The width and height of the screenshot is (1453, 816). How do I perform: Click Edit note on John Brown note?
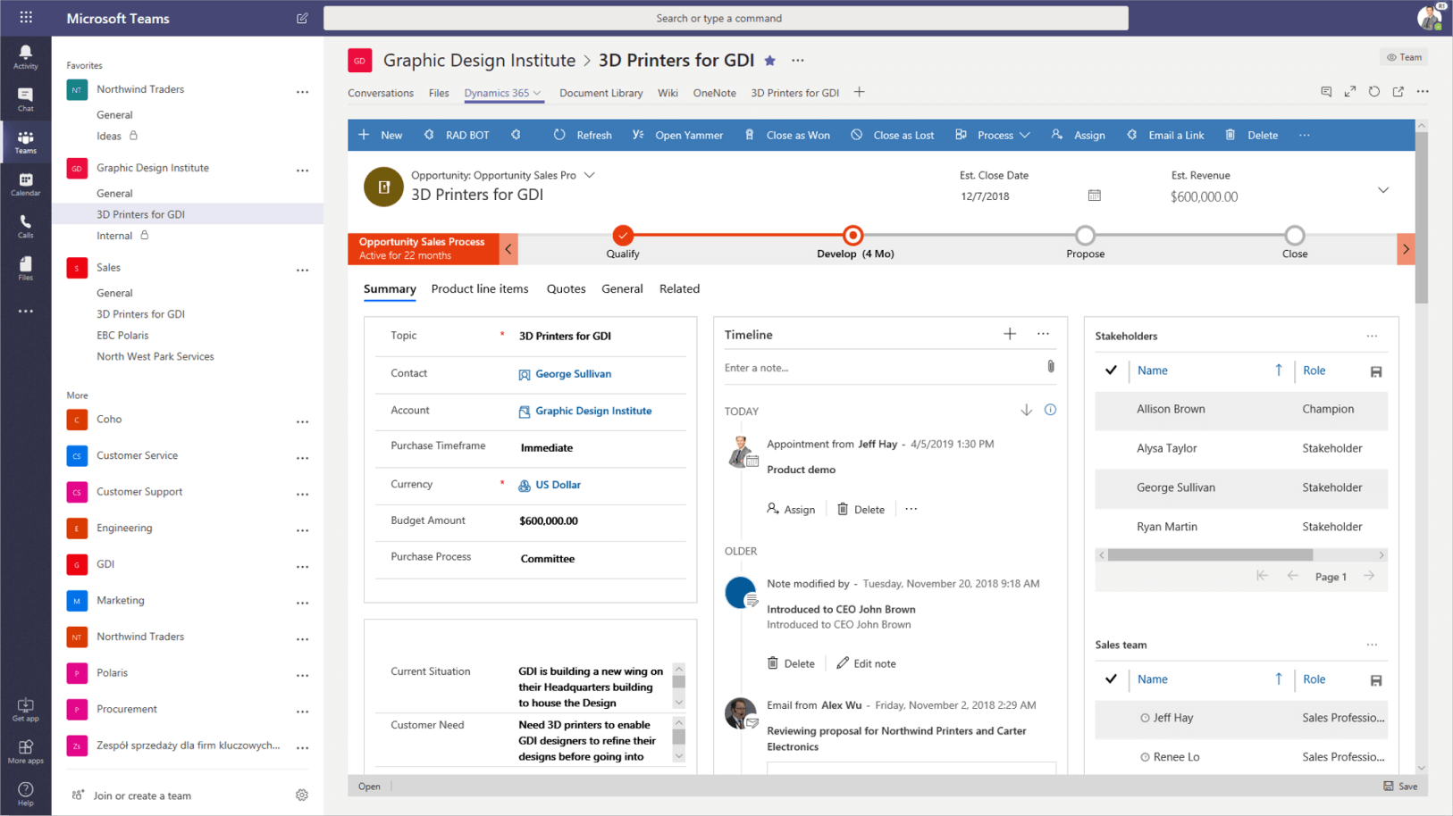[x=866, y=663]
